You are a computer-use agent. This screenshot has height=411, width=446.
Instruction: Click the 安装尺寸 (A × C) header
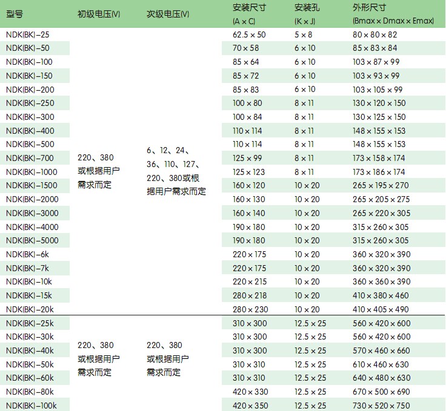pos(248,14)
